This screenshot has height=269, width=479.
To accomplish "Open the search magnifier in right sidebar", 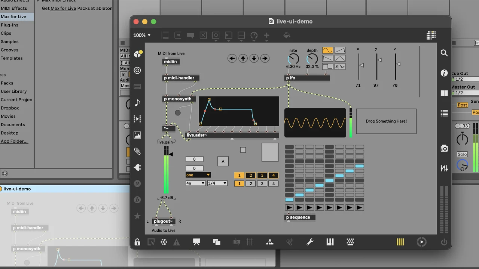I will (444, 53).
